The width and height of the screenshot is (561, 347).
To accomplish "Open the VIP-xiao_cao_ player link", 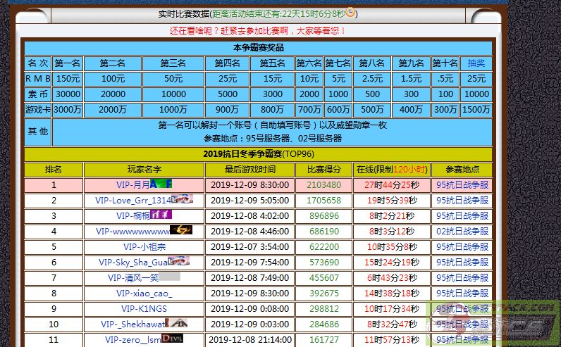I will [x=144, y=293].
